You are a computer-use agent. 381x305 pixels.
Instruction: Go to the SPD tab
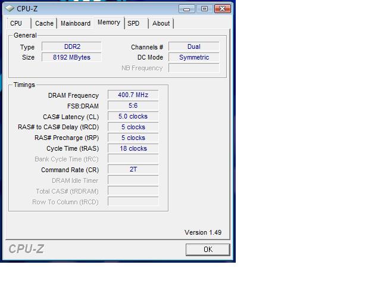(x=136, y=23)
